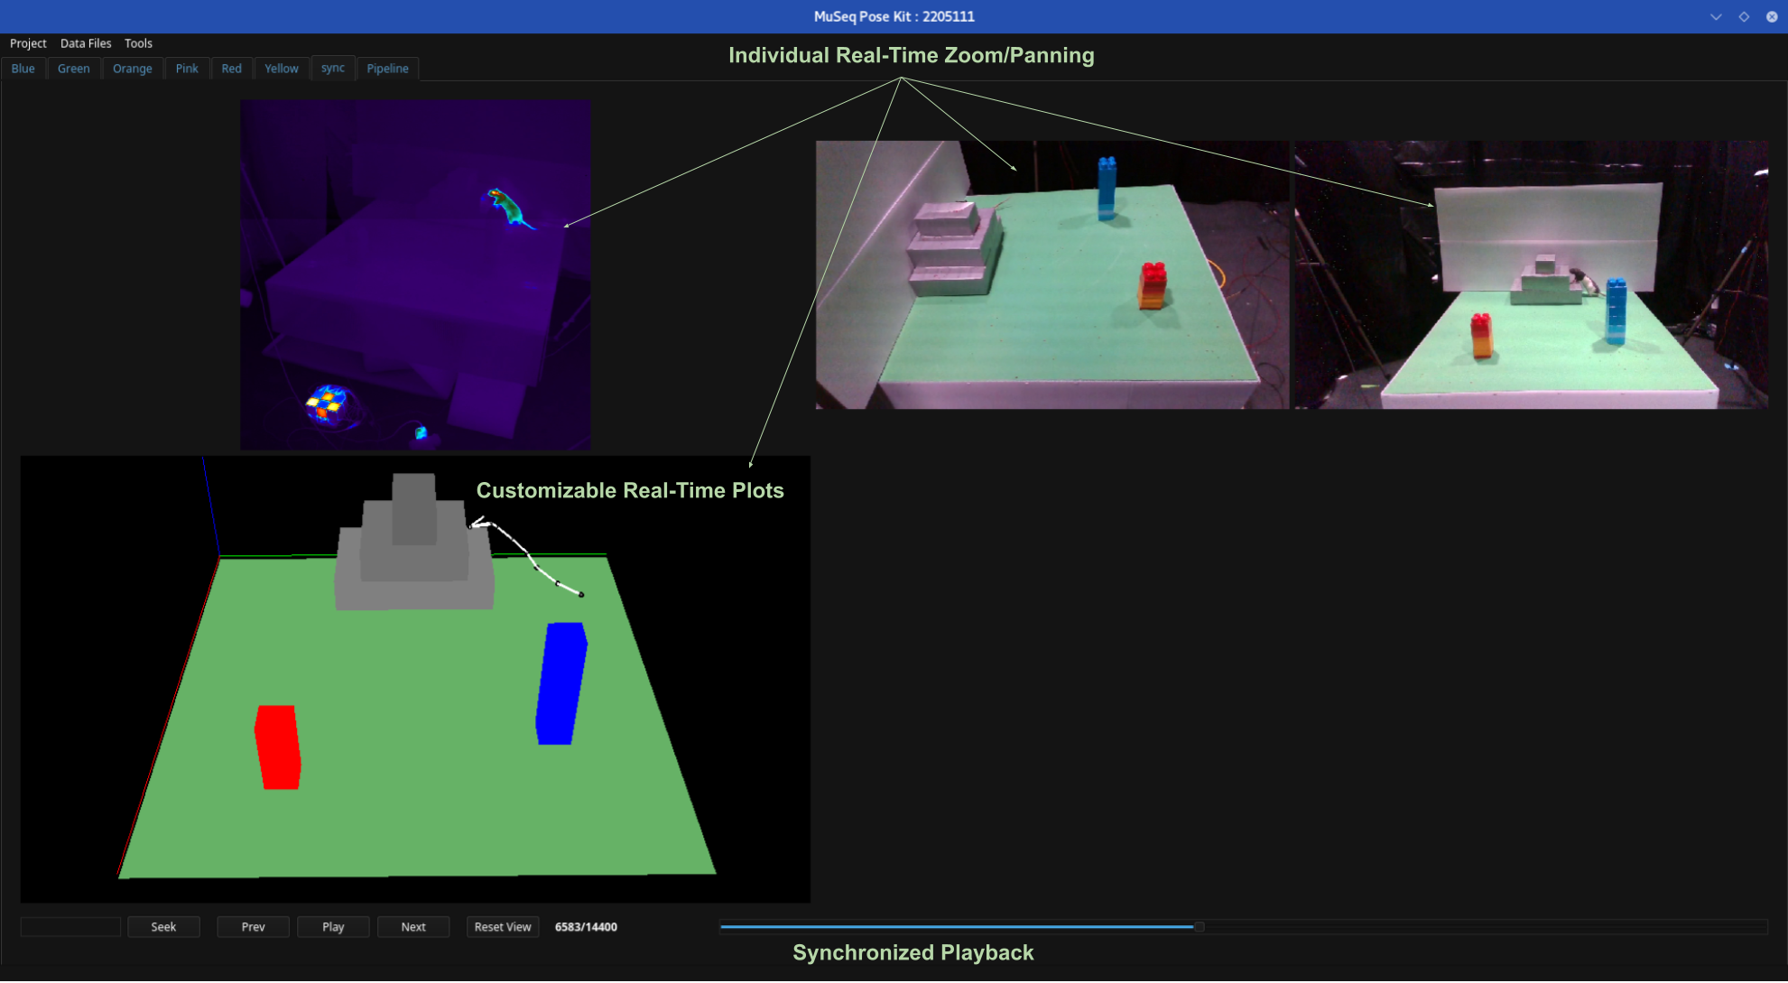Switch to the Blue tab

coord(23,69)
